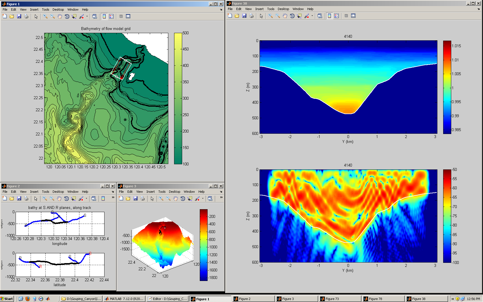Image resolution: width=483 pixels, height=302 pixels.
Task: Toggle Pan hand tool in Figure 1
Action: 60,16
